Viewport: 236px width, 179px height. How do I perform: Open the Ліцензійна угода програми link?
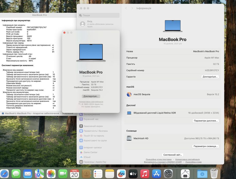coord(159,159)
